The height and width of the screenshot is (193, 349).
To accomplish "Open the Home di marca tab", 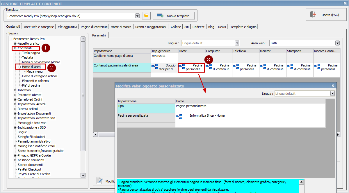I will (x=121, y=27).
